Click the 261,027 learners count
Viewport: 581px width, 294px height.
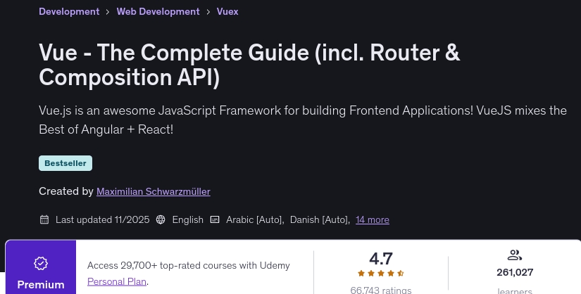tap(515, 272)
